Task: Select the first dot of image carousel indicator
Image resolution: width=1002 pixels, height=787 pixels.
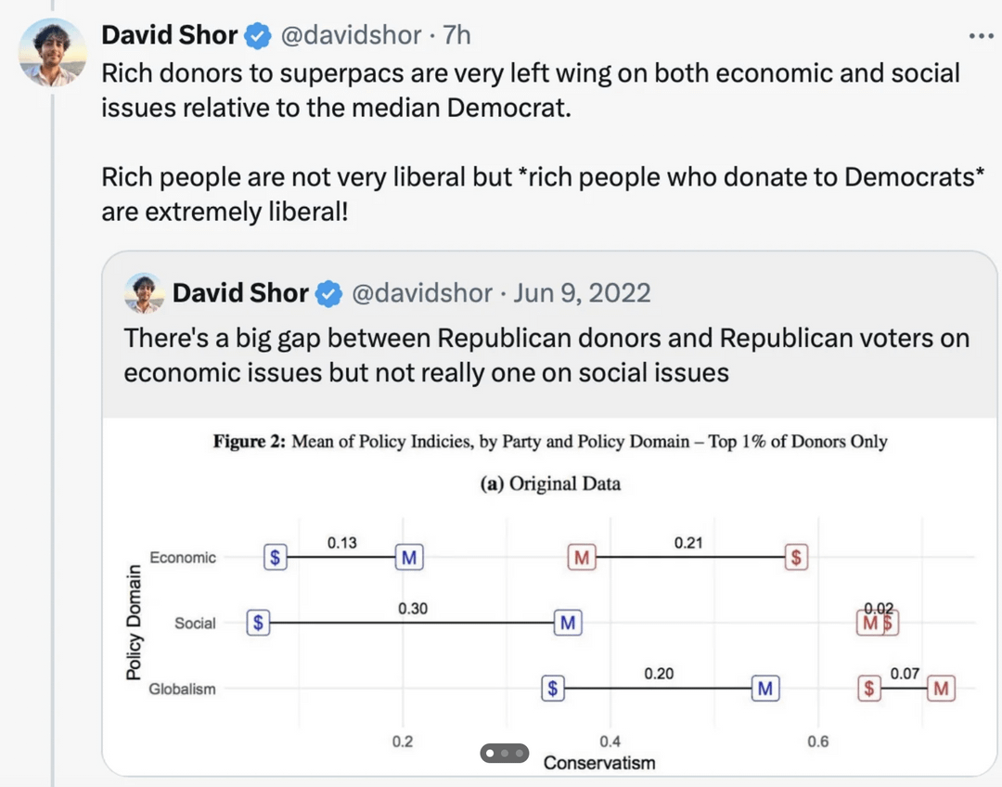Action: 490,753
